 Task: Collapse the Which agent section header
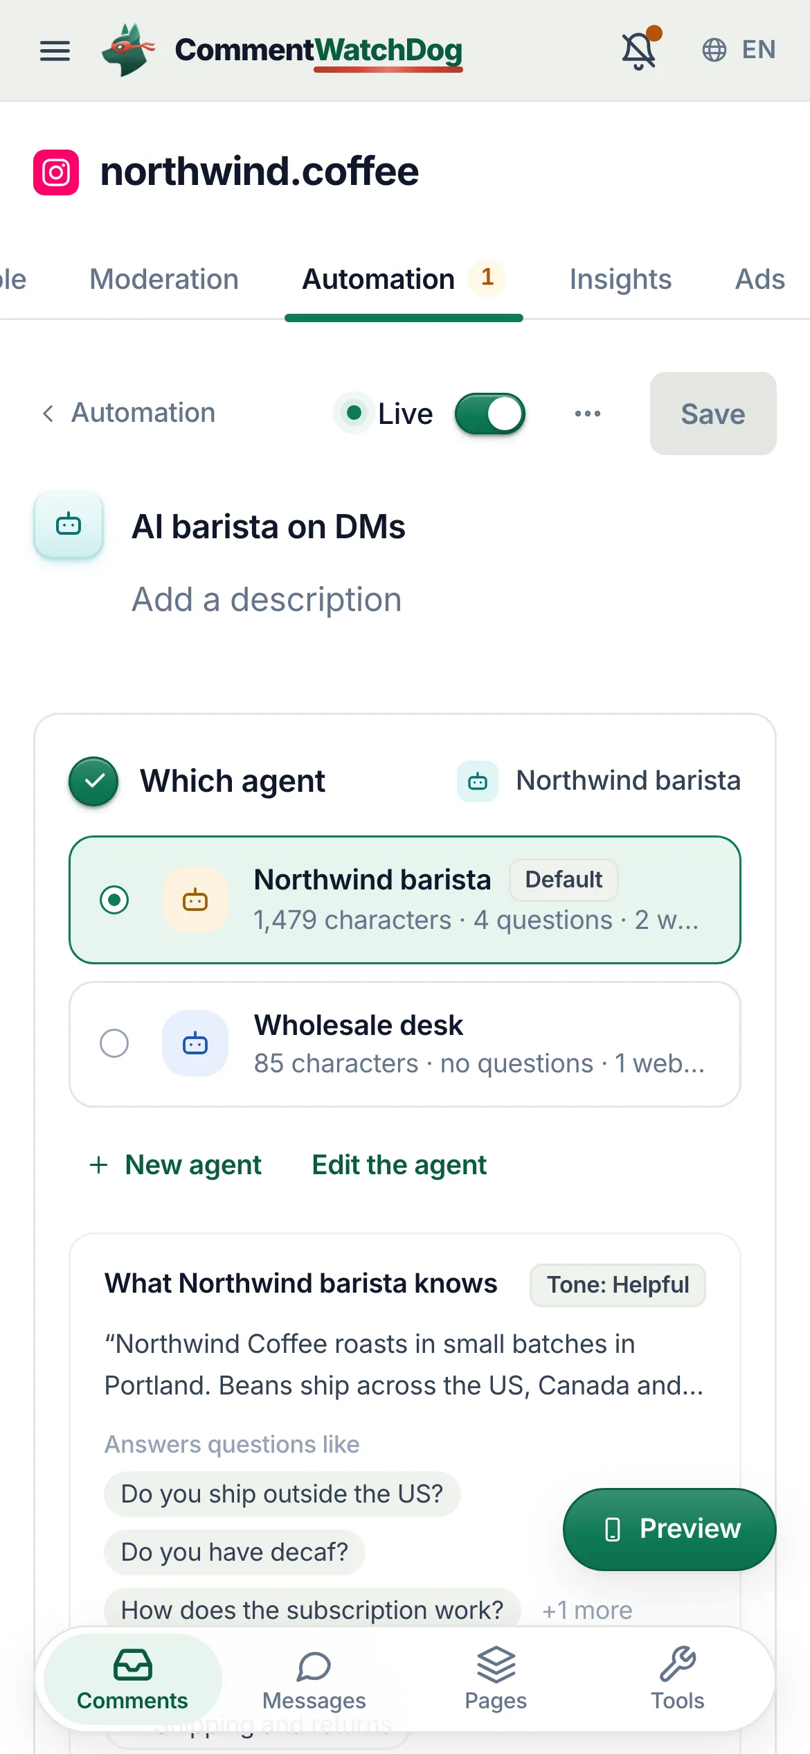click(405, 781)
